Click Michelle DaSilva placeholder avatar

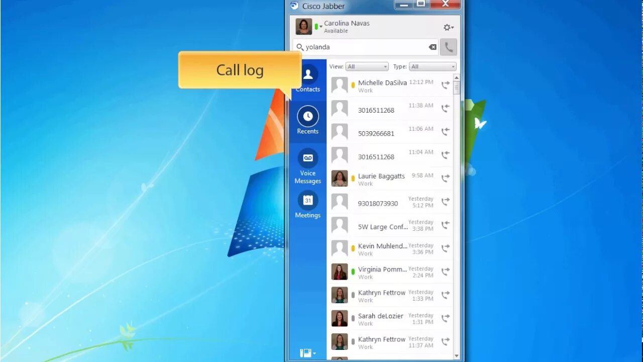(x=340, y=85)
